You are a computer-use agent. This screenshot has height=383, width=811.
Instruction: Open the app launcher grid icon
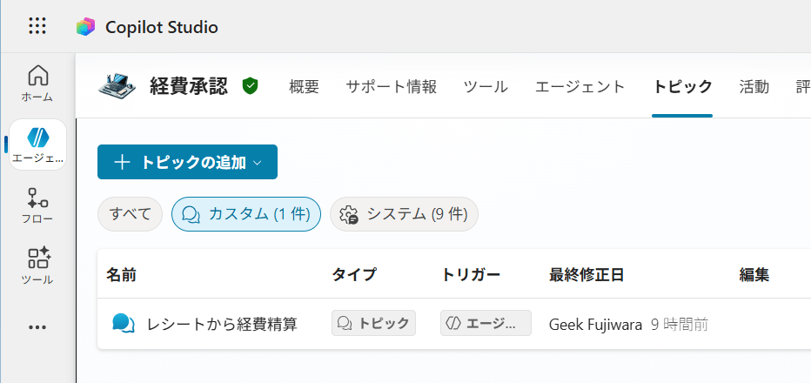(37, 26)
